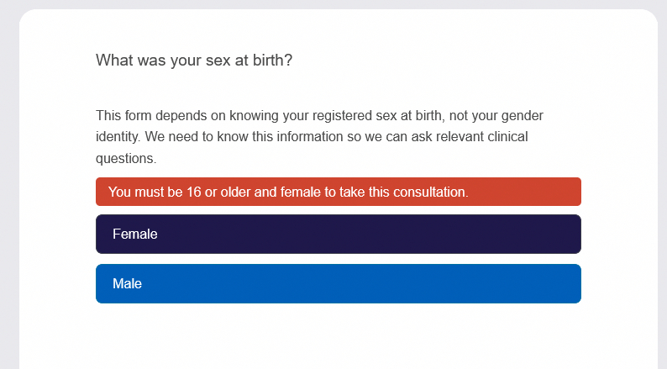Click the right end of the Female button

(x=563, y=234)
